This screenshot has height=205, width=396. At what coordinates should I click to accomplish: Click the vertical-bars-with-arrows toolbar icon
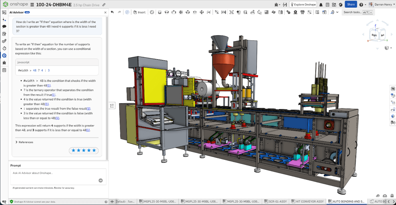[224, 12]
